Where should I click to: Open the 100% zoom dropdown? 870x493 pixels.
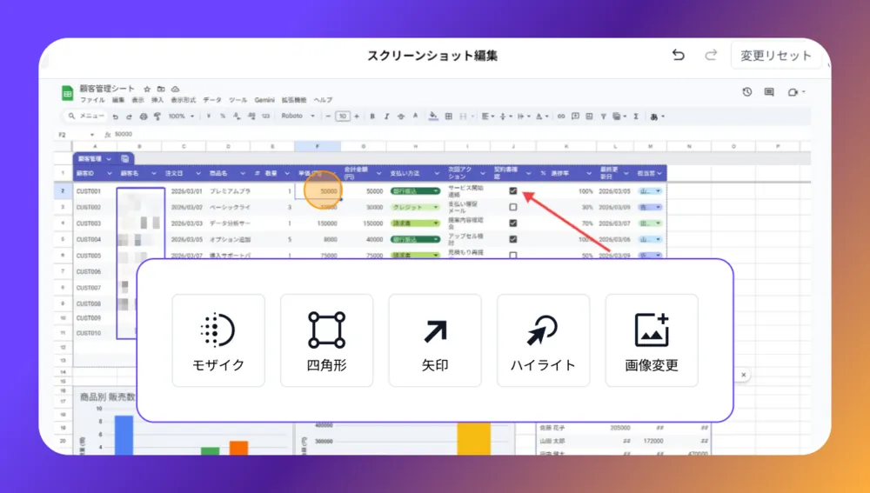click(182, 117)
